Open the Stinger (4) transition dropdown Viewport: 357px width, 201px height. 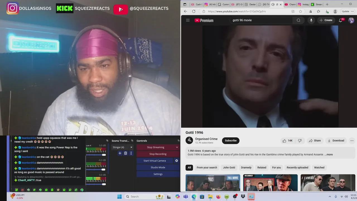click(122, 147)
